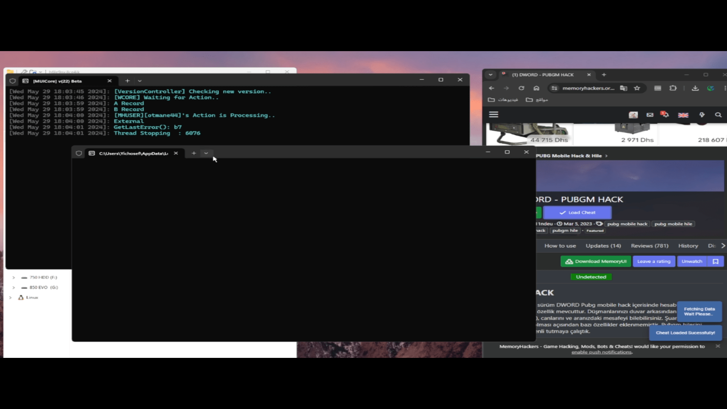Open the How to use tab
Viewport: 727px width, 409px height.
click(560, 246)
